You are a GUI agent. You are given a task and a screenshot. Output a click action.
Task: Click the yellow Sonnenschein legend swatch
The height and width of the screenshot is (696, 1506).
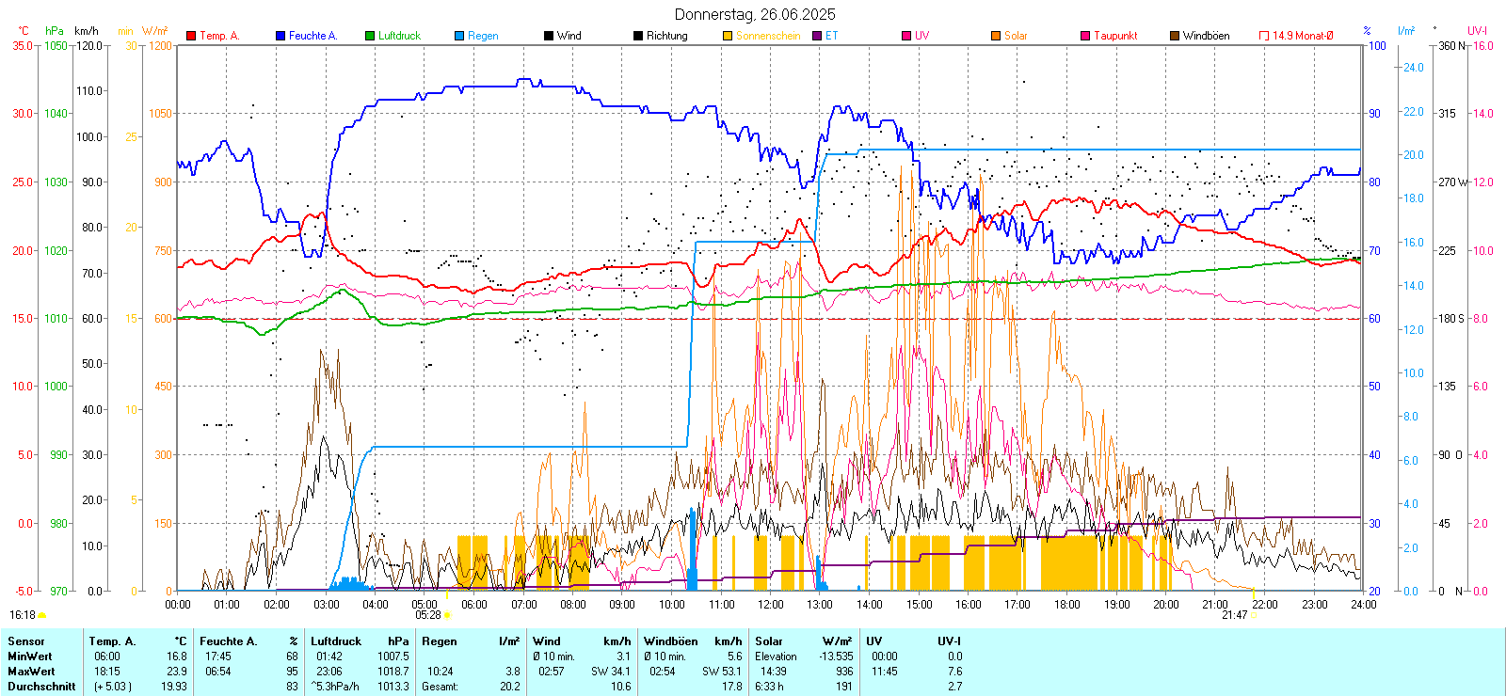tap(728, 36)
